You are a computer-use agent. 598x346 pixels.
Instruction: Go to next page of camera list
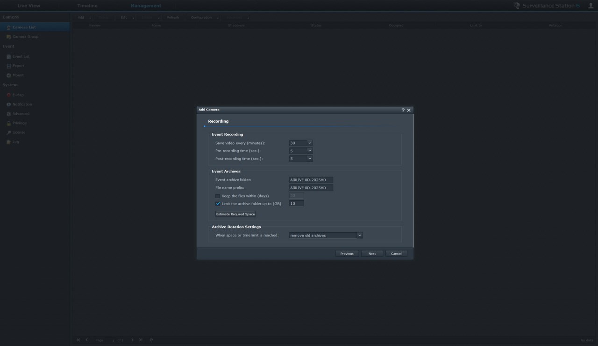pyautogui.click(x=132, y=340)
